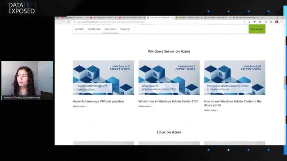
Task: Open the browser settings ellipsis menu
Action: [282, 22]
